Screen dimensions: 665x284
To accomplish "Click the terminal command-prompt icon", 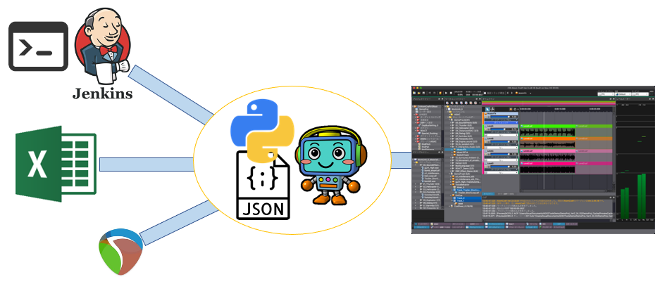I will (x=38, y=46).
